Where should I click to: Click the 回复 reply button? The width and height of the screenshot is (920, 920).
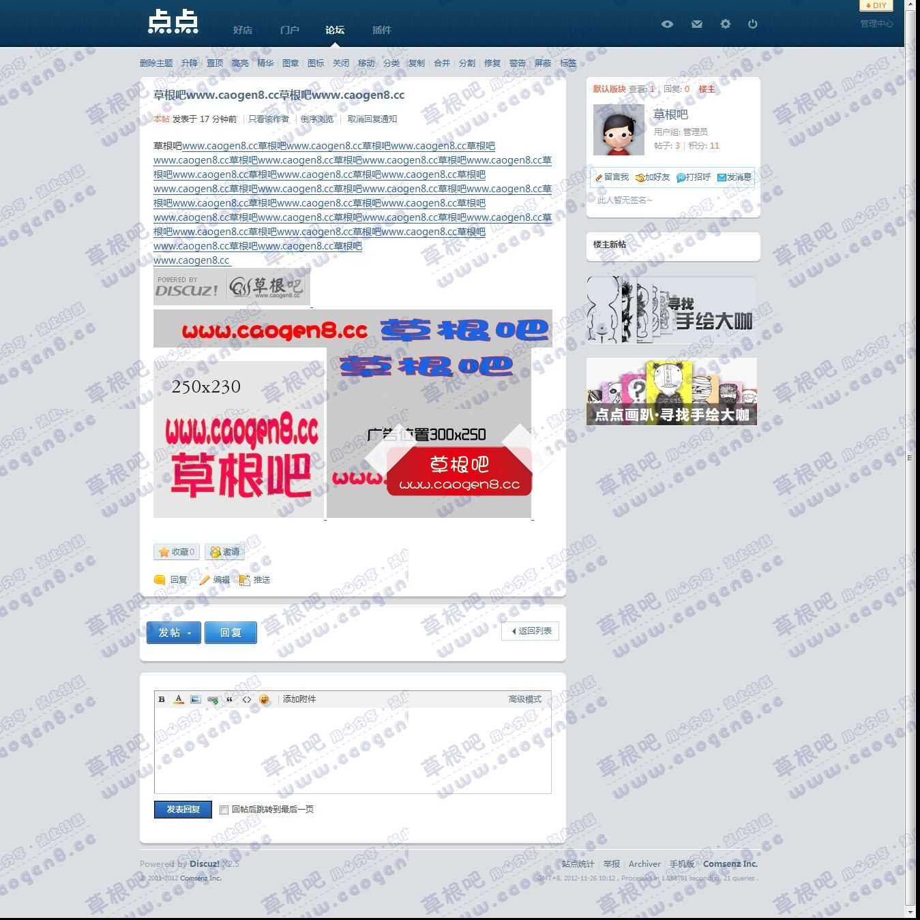click(x=231, y=632)
